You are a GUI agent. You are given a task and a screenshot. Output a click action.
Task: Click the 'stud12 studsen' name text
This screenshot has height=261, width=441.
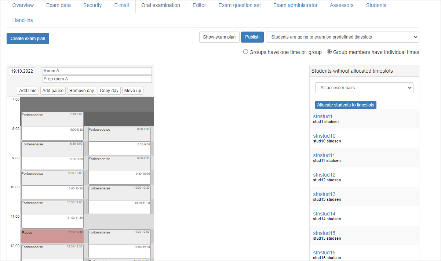[327, 180]
